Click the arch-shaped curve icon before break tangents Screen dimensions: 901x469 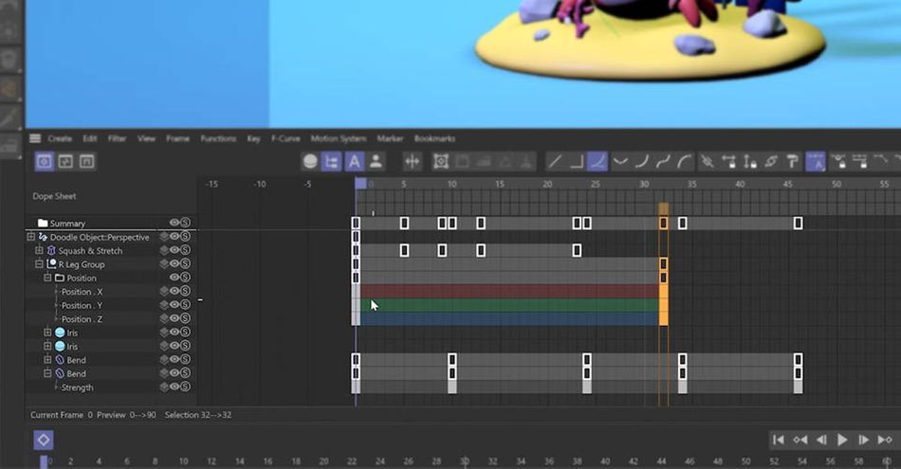685,162
